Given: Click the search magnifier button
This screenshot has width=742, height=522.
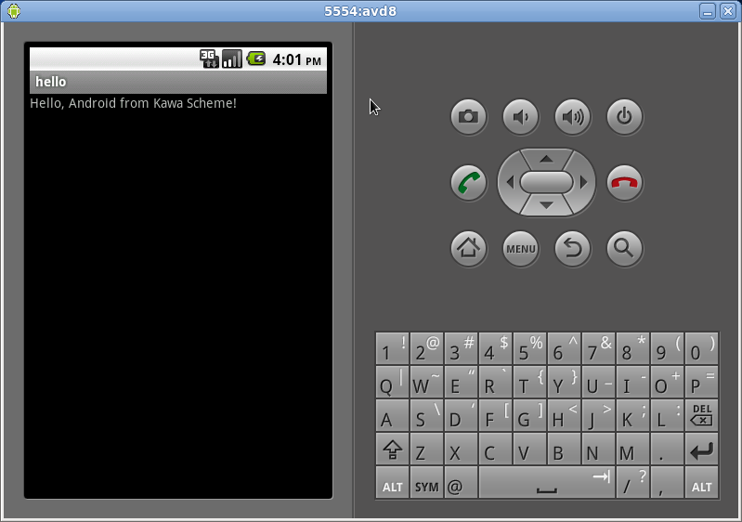Looking at the screenshot, I should [625, 248].
